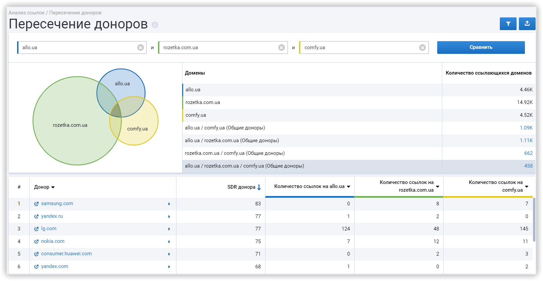Select rozetka.com.ua / comfy.ua common donors row
Image resolution: width=543 pixels, height=281 pixels.
click(x=359, y=153)
